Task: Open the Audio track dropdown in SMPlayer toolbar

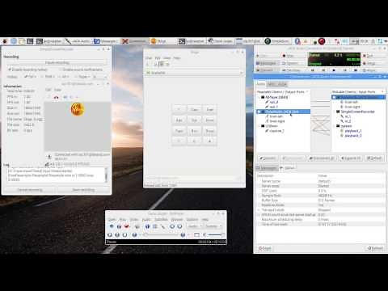Action: pos(195,226)
